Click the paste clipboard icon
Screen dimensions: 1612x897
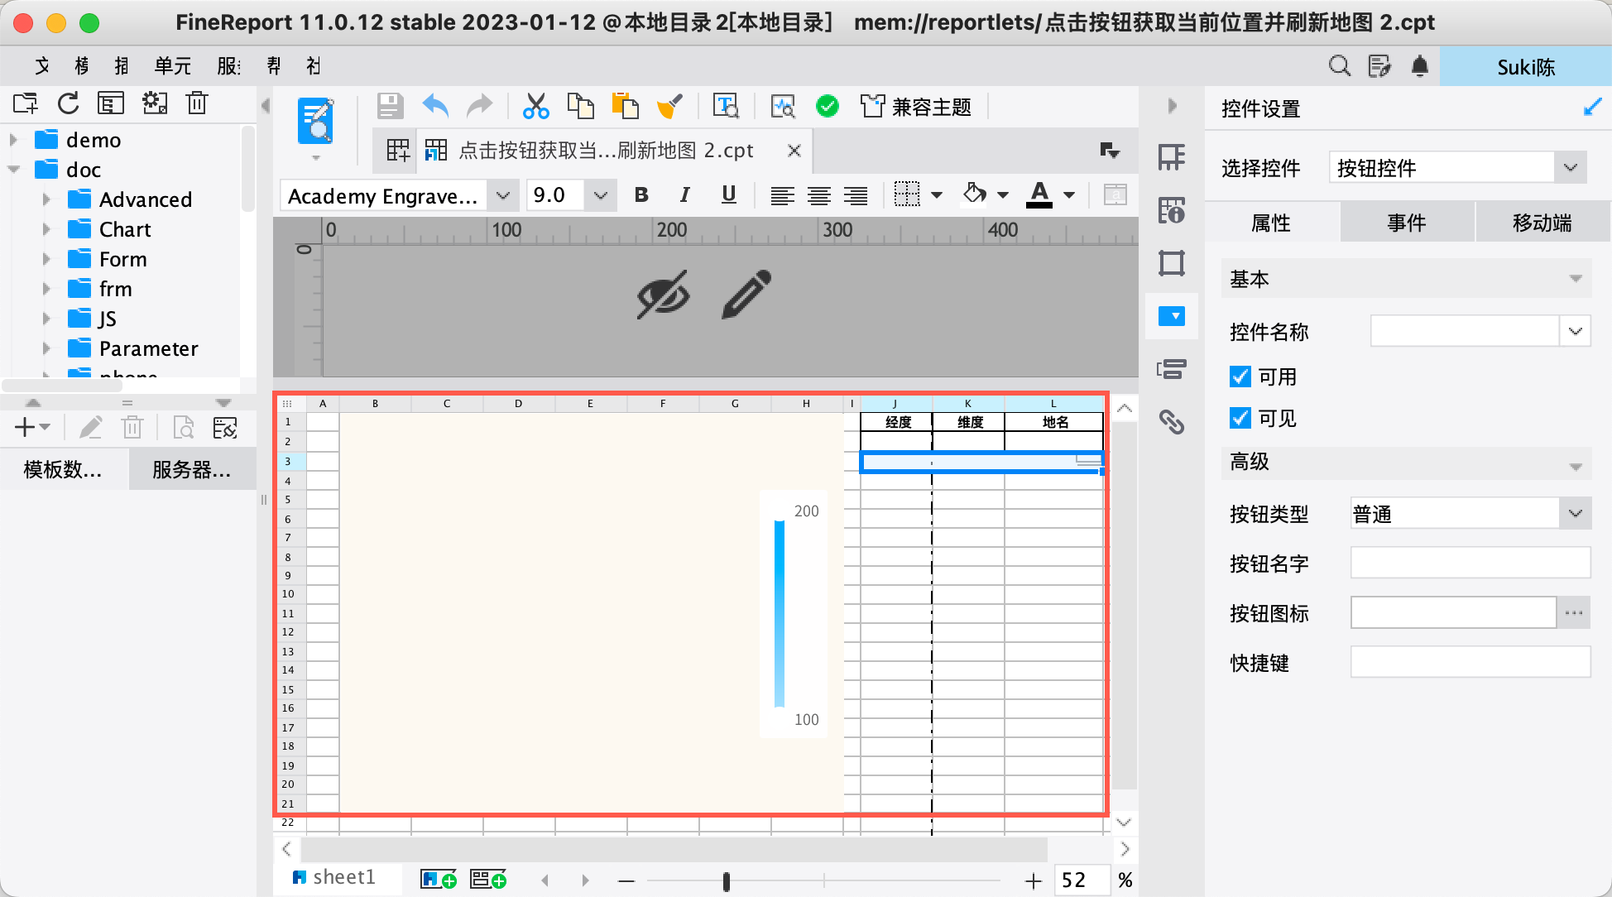point(626,107)
